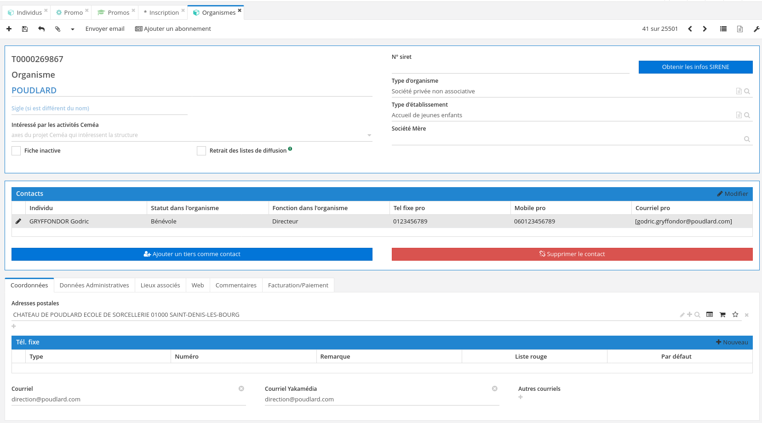Click the green info icon beside Retrait des listes
The width and height of the screenshot is (762, 423).
point(290,149)
